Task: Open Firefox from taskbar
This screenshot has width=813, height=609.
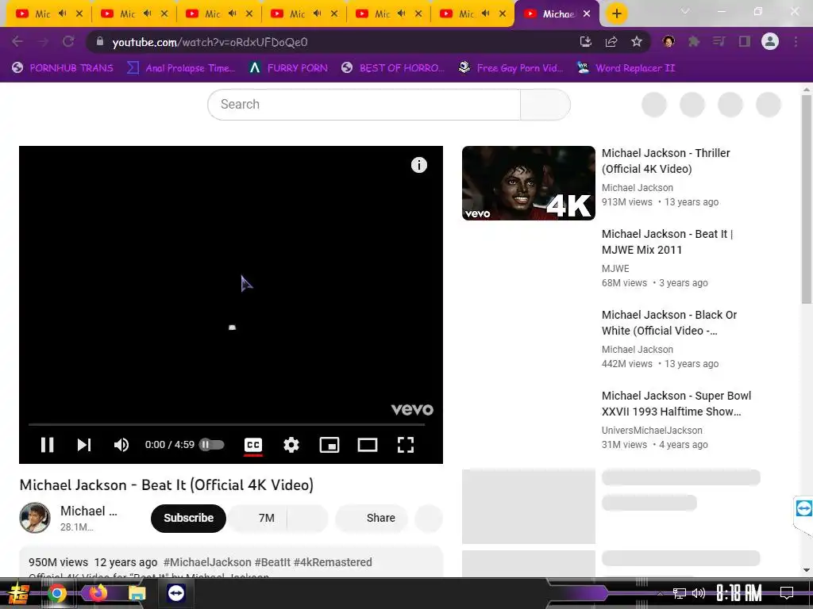Action: [98, 593]
